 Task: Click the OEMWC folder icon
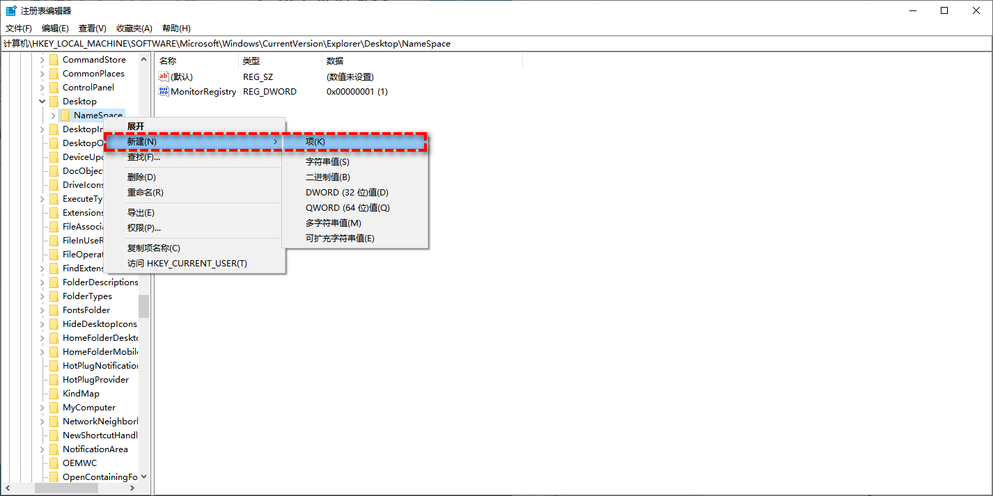[54, 463]
